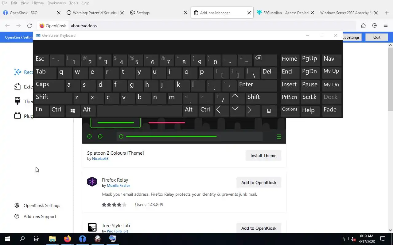Toggle left Shift key on keyboard
The height and width of the screenshot is (245, 393).
click(x=53, y=98)
